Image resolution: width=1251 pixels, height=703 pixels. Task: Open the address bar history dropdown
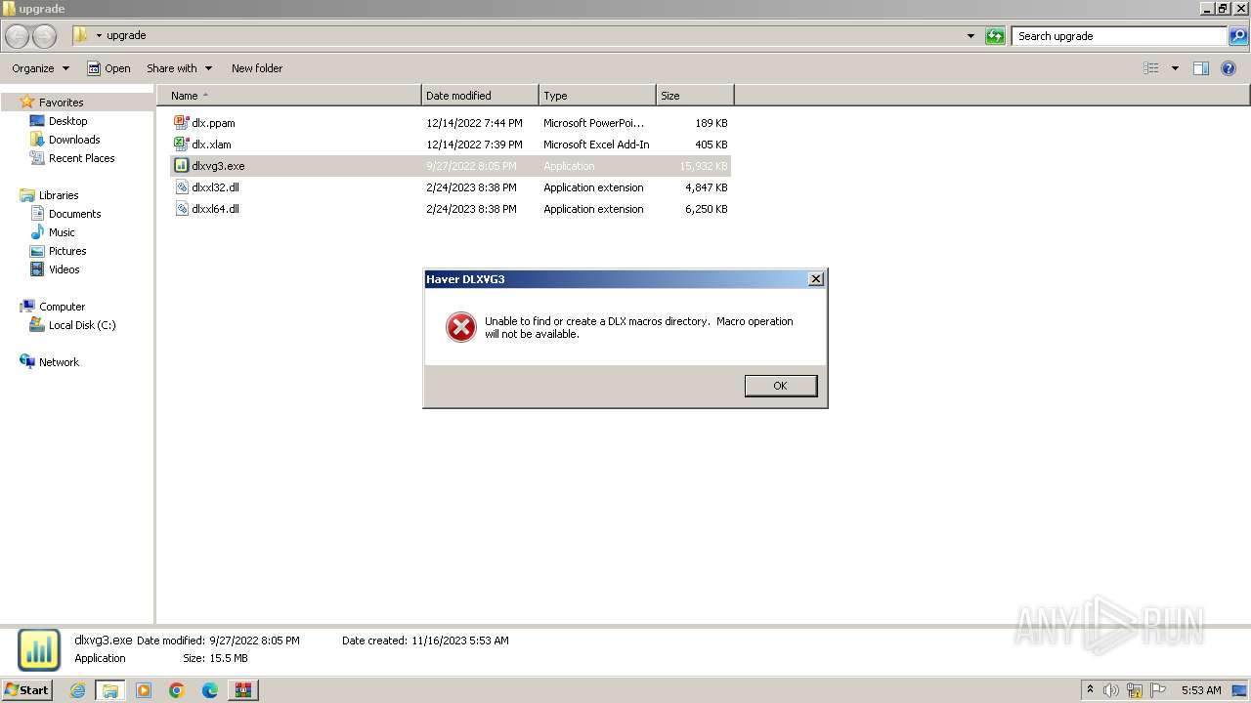click(971, 36)
